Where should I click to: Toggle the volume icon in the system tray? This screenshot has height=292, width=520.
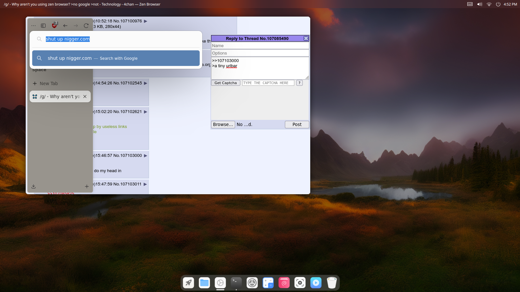[x=479, y=4]
